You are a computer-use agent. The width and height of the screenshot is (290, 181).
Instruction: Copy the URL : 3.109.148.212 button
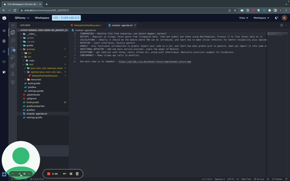(x=66, y=18)
